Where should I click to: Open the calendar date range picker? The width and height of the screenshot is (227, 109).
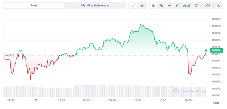pyautogui.click(x=197, y=6)
